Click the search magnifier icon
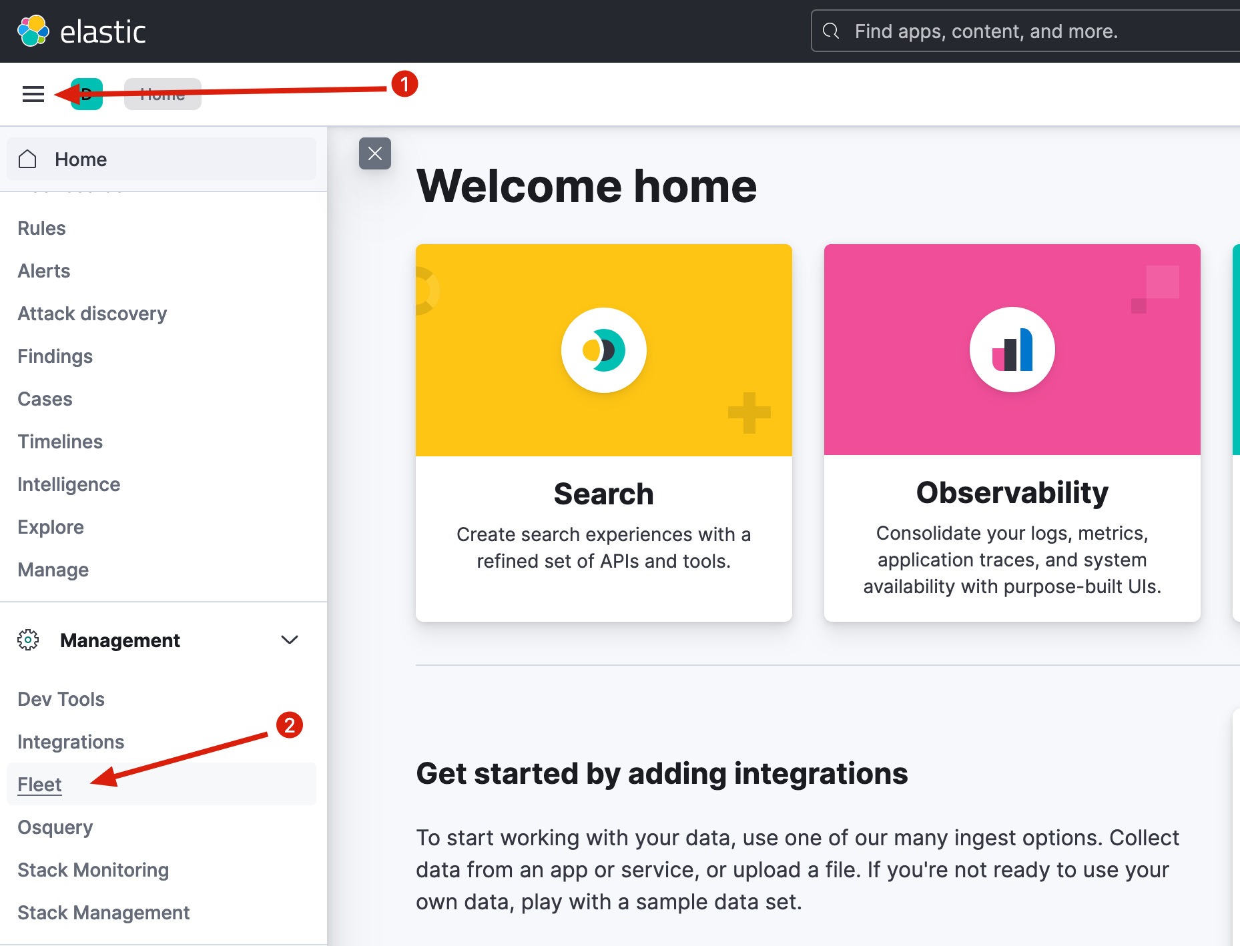 [x=831, y=31]
